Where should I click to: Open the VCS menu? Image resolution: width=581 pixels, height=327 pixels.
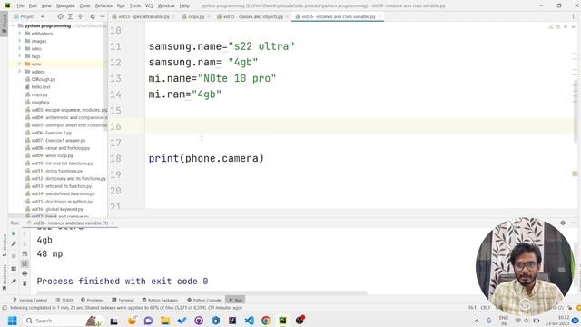click(x=149, y=6)
